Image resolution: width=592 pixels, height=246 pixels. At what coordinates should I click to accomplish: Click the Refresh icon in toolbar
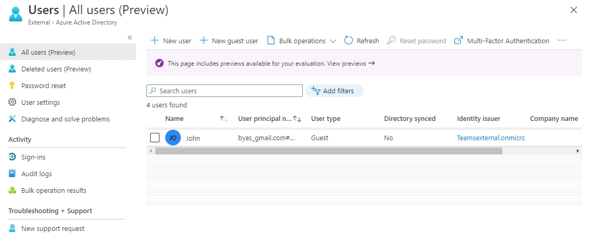tap(349, 41)
